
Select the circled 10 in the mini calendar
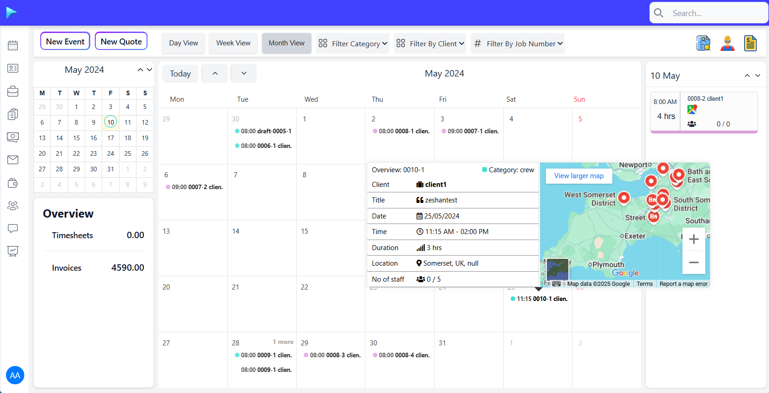click(110, 122)
